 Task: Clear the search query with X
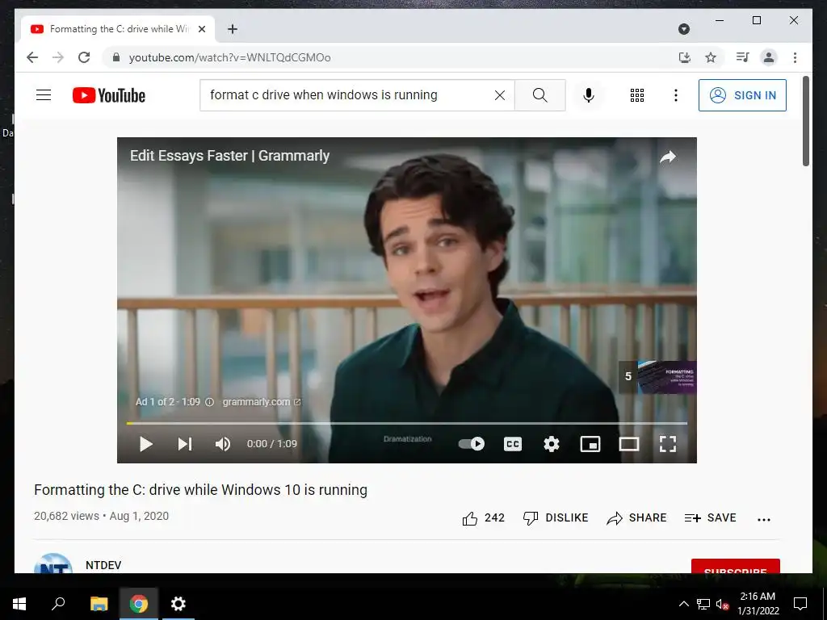point(499,95)
